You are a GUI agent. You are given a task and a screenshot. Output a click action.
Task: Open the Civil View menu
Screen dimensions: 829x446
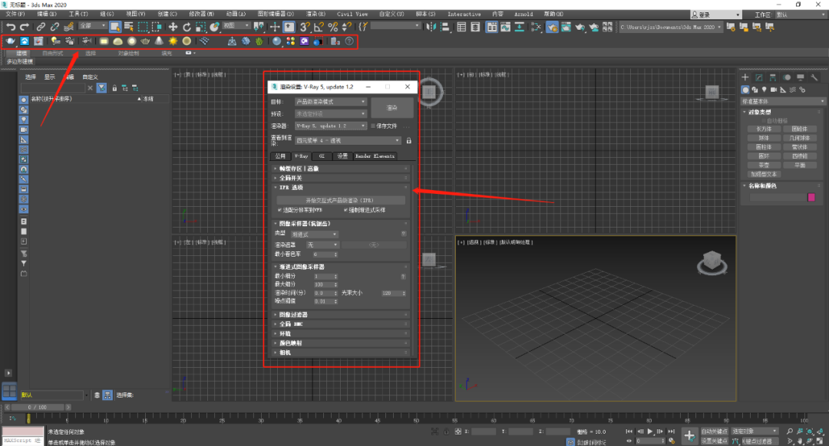pyautogui.click(x=352, y=15)
